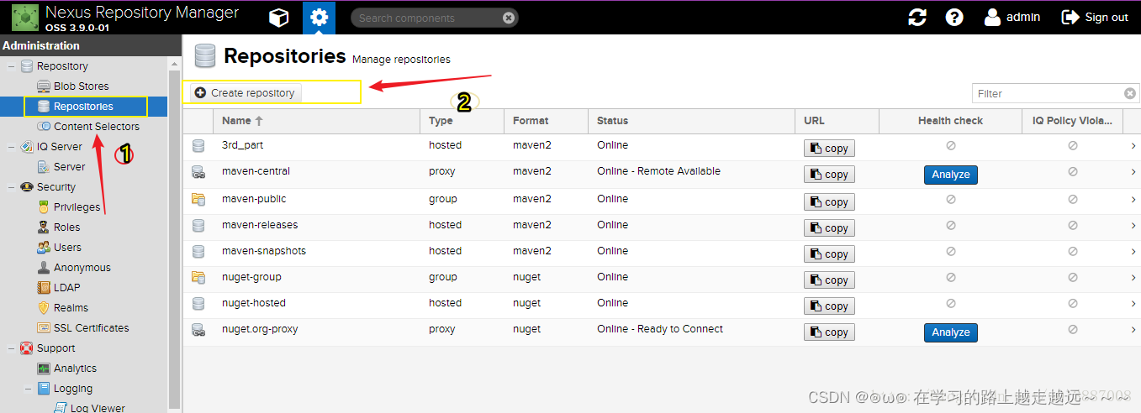The width and height of the screenshot is (1141, 413).
Task: Collapse the Support tree node
Action: pyautogui.click(x=11, y=348)
